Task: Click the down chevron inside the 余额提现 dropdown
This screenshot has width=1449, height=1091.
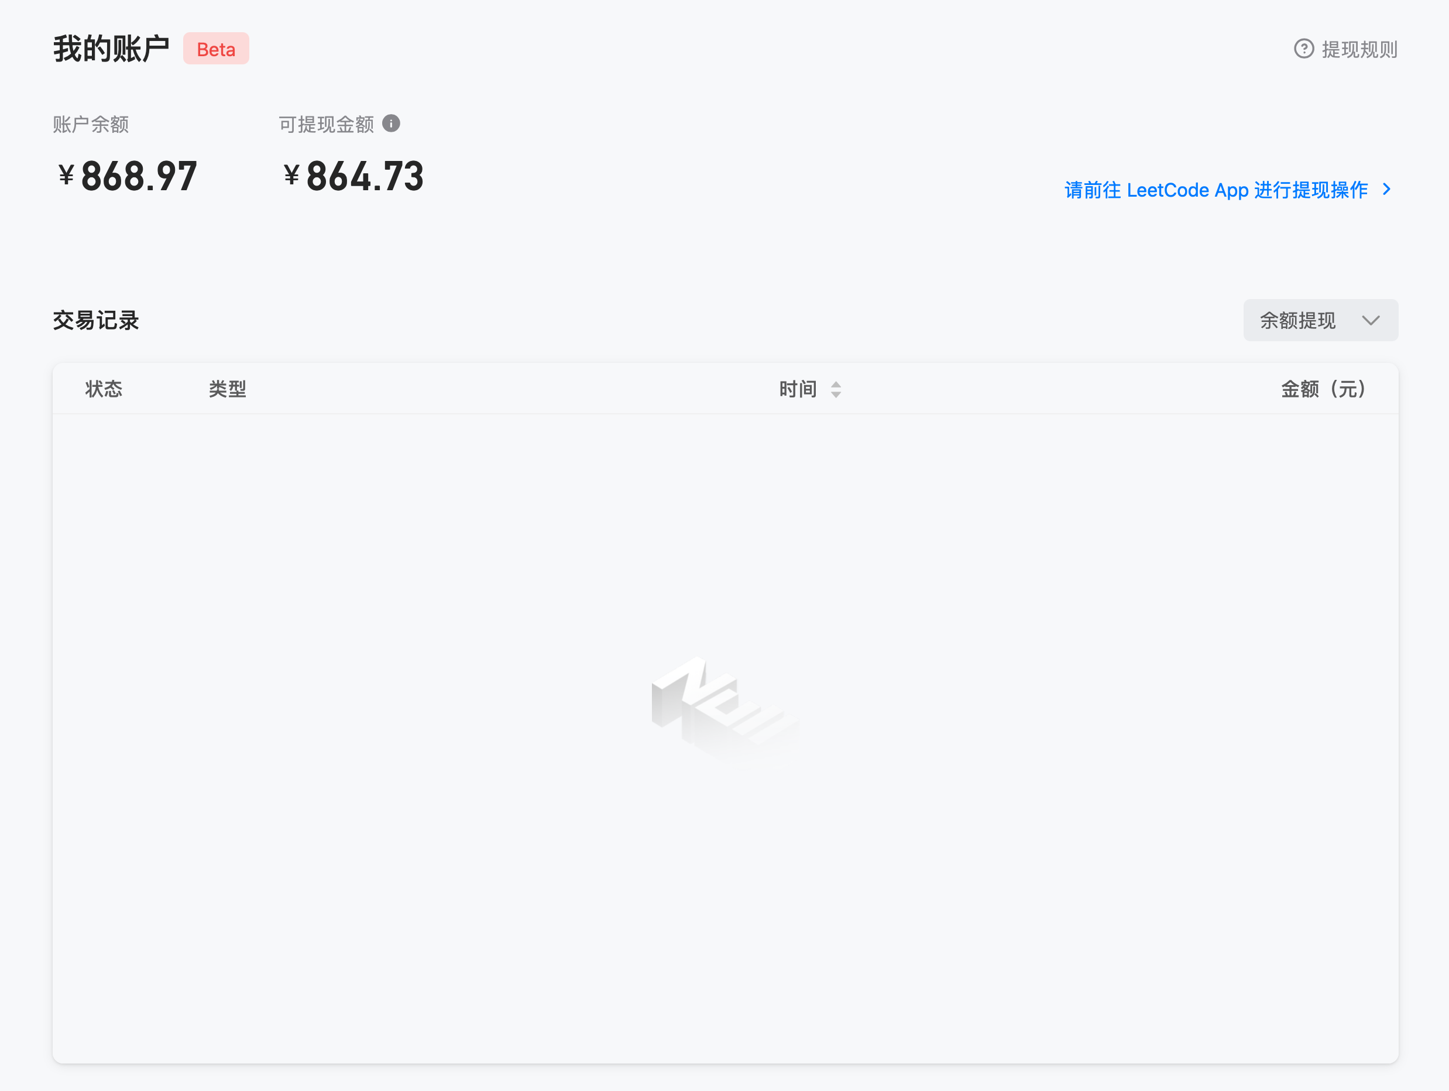Action: point(1371,320)
